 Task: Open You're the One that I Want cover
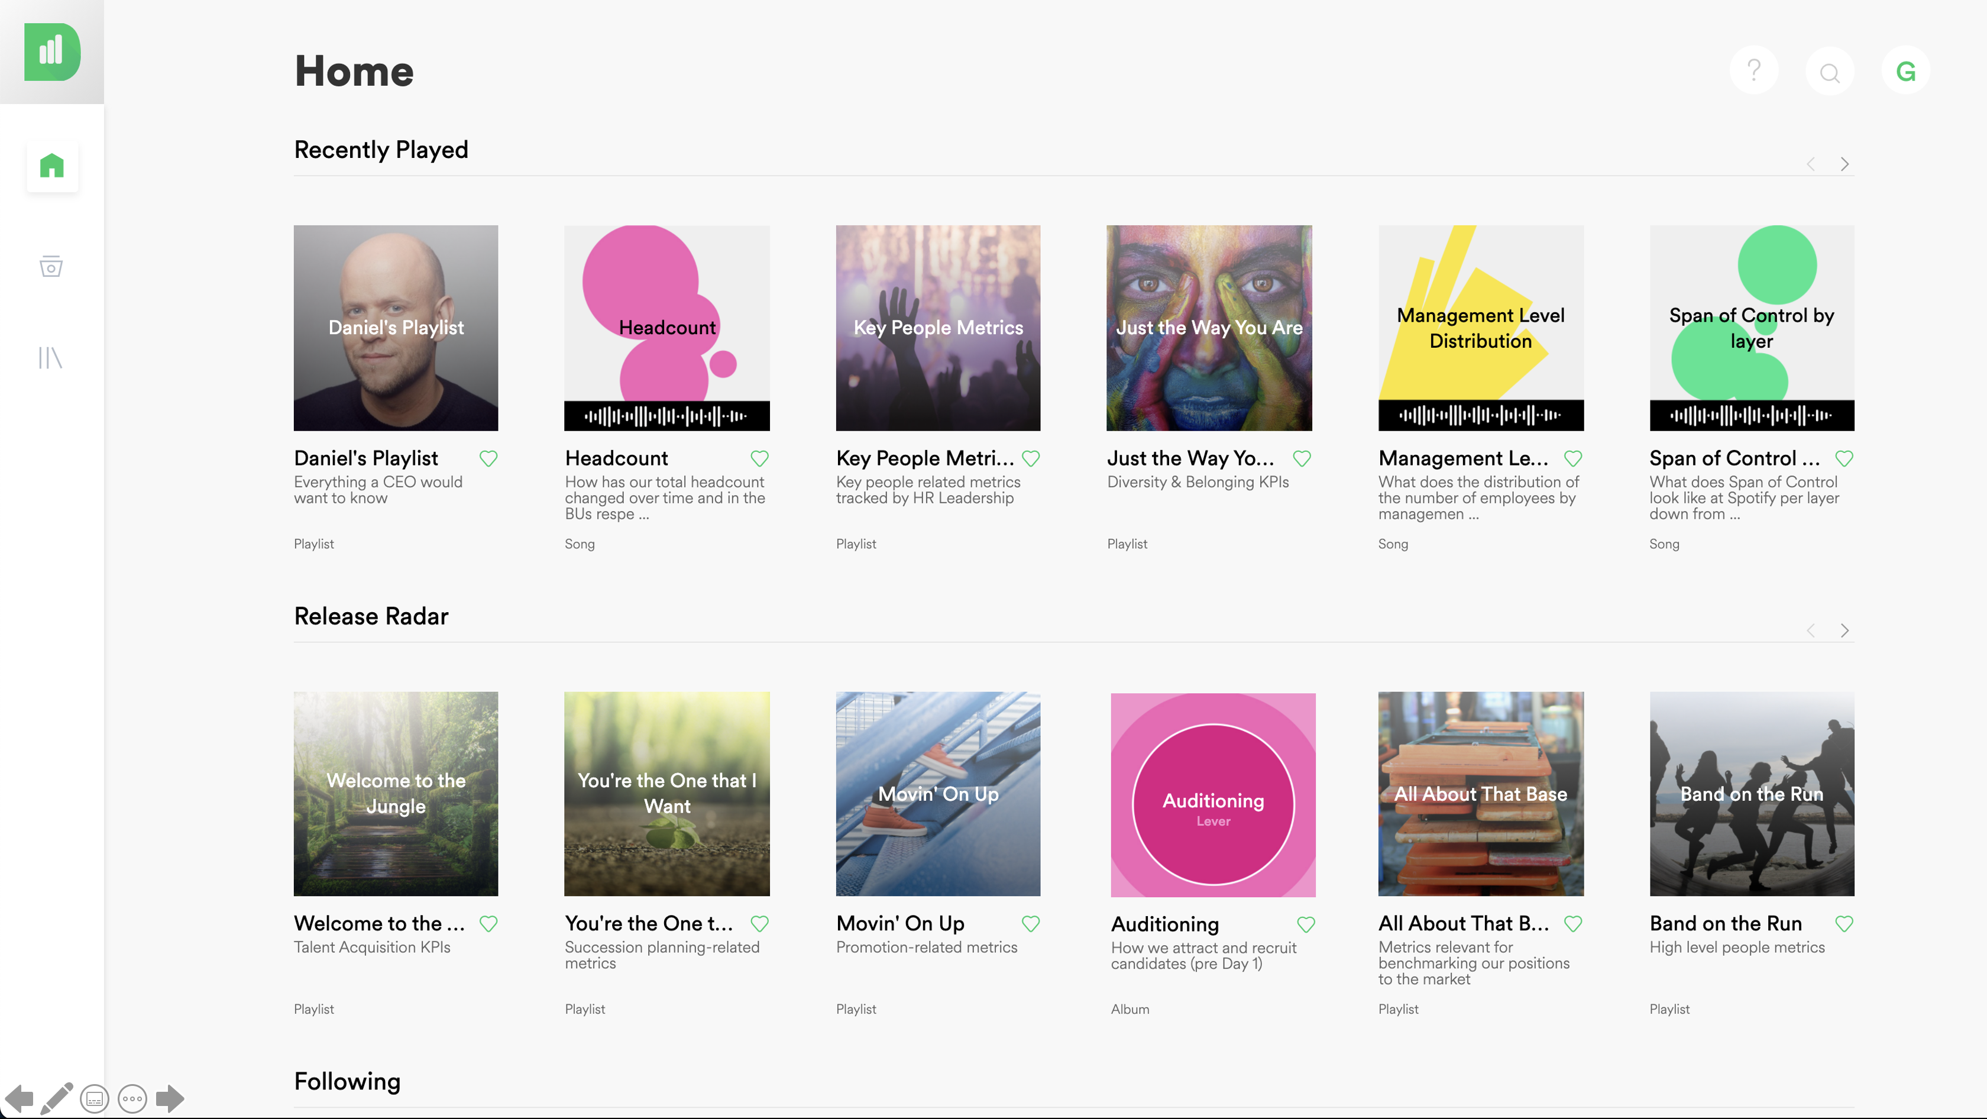click(667, 794)
